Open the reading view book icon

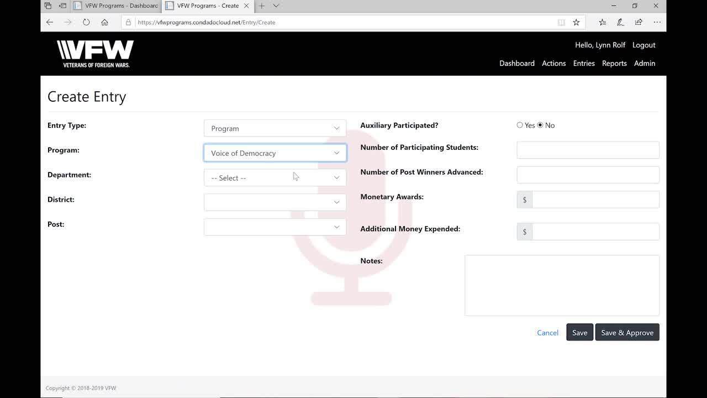point(561,22)
